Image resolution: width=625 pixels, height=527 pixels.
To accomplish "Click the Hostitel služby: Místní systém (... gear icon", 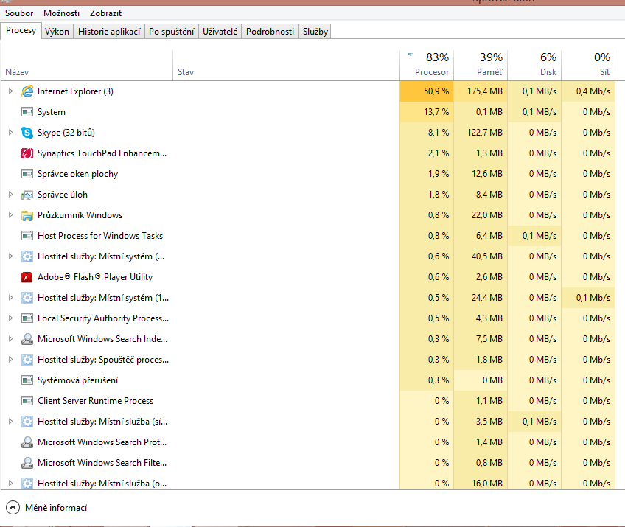I will coord(27,256).
